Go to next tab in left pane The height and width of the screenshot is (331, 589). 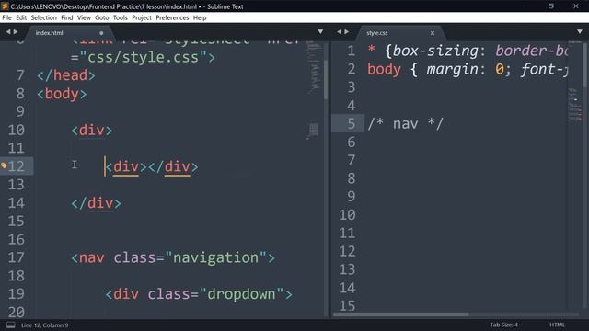pos(16,32)
